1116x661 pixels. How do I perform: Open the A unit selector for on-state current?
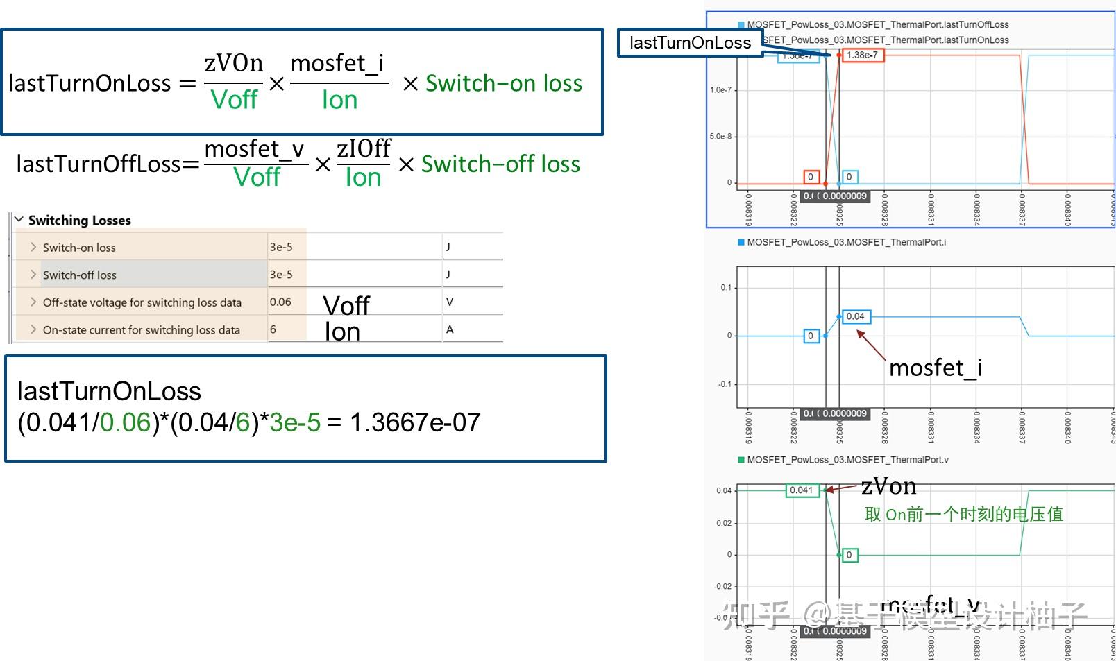click(x=473, y=330)
